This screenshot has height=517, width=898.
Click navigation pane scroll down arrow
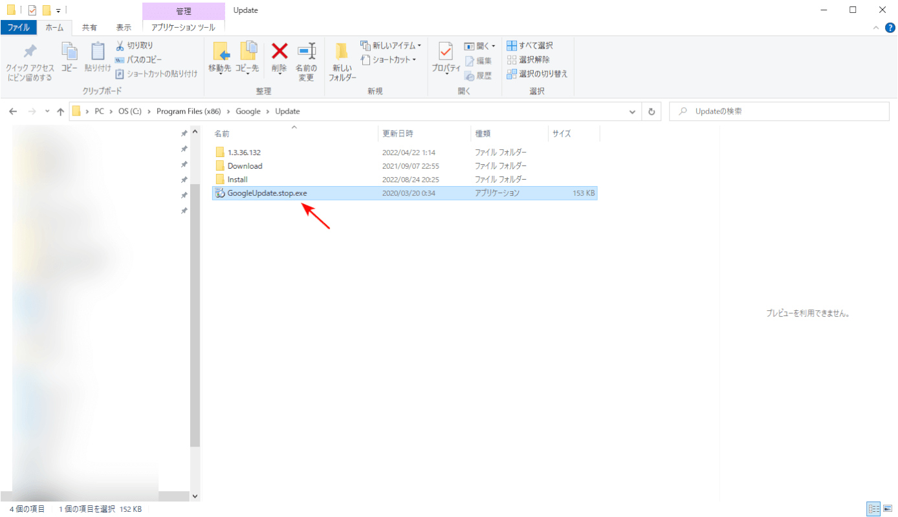pos(195,496)
